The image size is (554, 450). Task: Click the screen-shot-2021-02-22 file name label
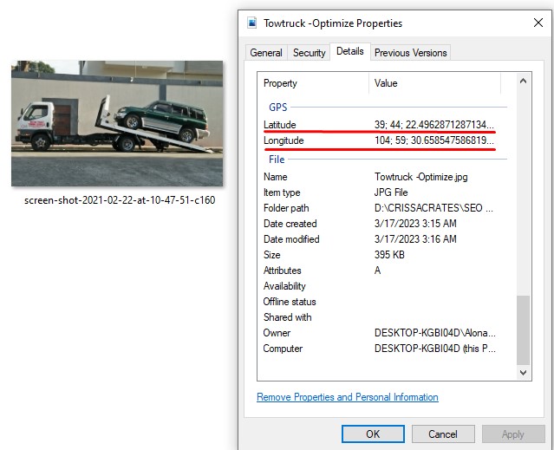120,200
